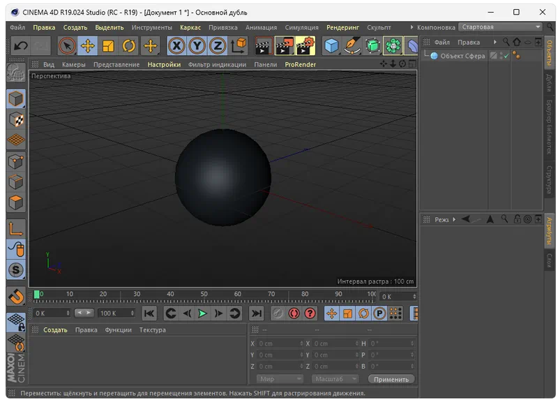
Task: Open the Создать menu
Action: pos(75,27)
